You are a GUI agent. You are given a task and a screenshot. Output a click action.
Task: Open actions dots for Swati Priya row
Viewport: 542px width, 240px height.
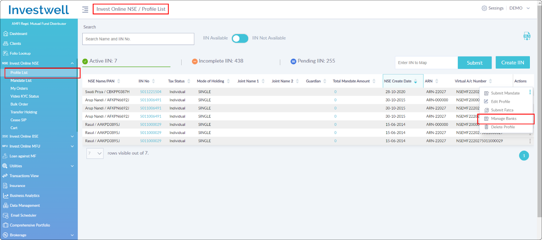tap(530, 92)
